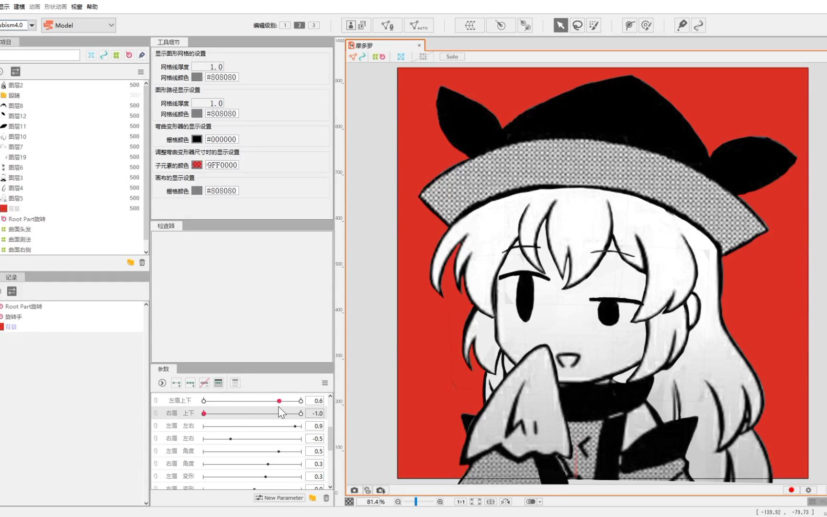Zoom out the canvas view
This screenshot has width=827, height=517.
[x=398, y=502]
